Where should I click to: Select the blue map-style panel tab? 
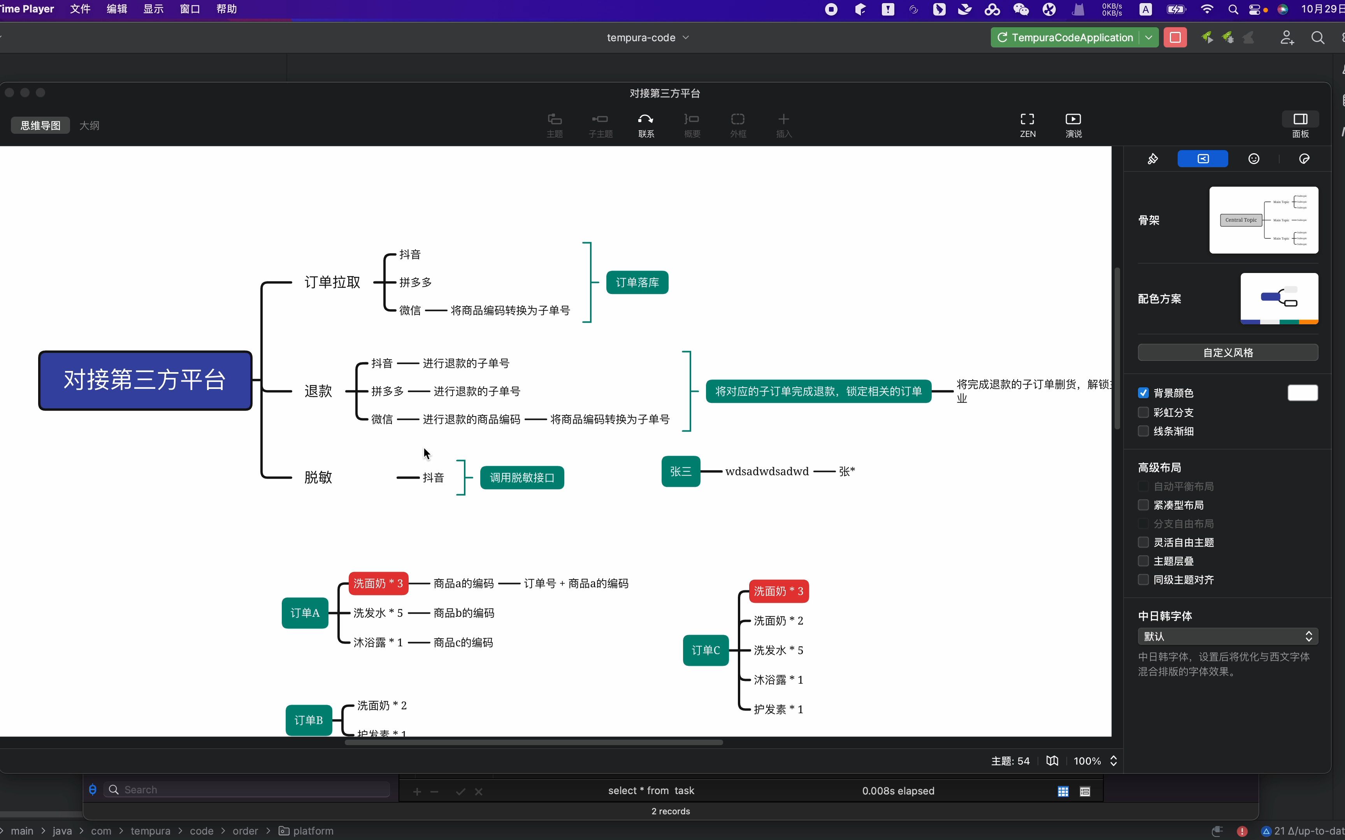(1203, 159)
